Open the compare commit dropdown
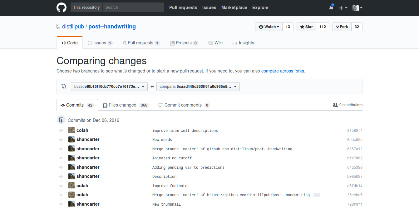Viewport: 419px width, 210px height. pos(198,87)
